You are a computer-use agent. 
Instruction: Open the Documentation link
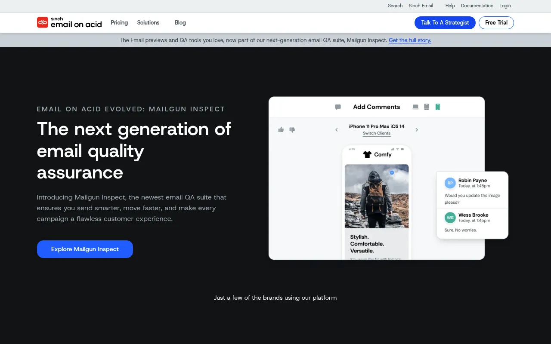coord(477,6)
